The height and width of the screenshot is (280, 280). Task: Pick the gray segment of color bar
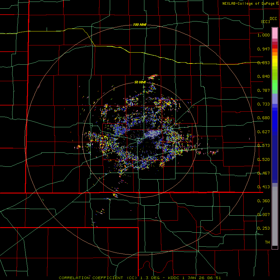275,216
